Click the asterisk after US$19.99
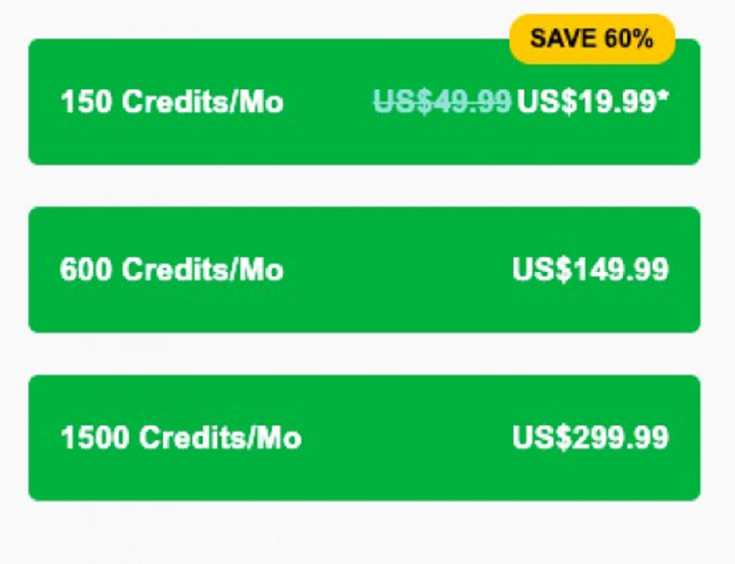Screen dimensions: 735x564 click(662, 98)
